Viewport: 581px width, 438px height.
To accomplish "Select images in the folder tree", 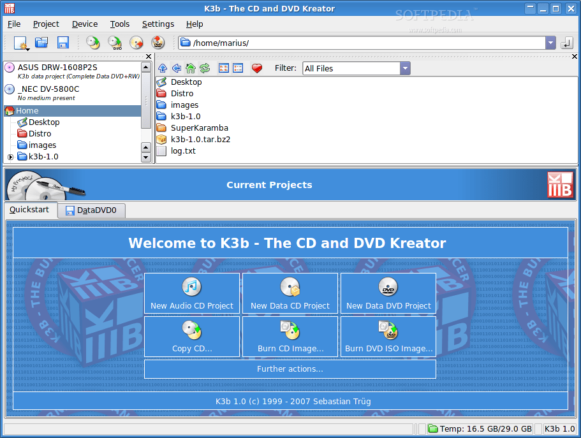I will click(37, 145).
